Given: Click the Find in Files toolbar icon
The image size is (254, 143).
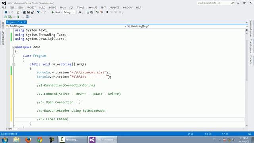Looking at the screenshot, I should pos(79,12).
